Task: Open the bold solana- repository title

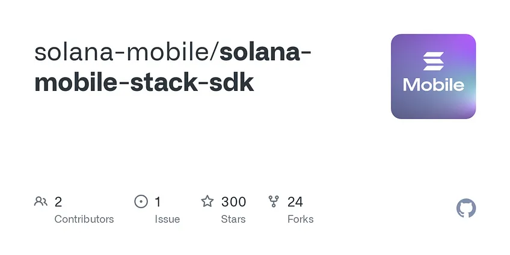Action: click(x=265, y=52)
